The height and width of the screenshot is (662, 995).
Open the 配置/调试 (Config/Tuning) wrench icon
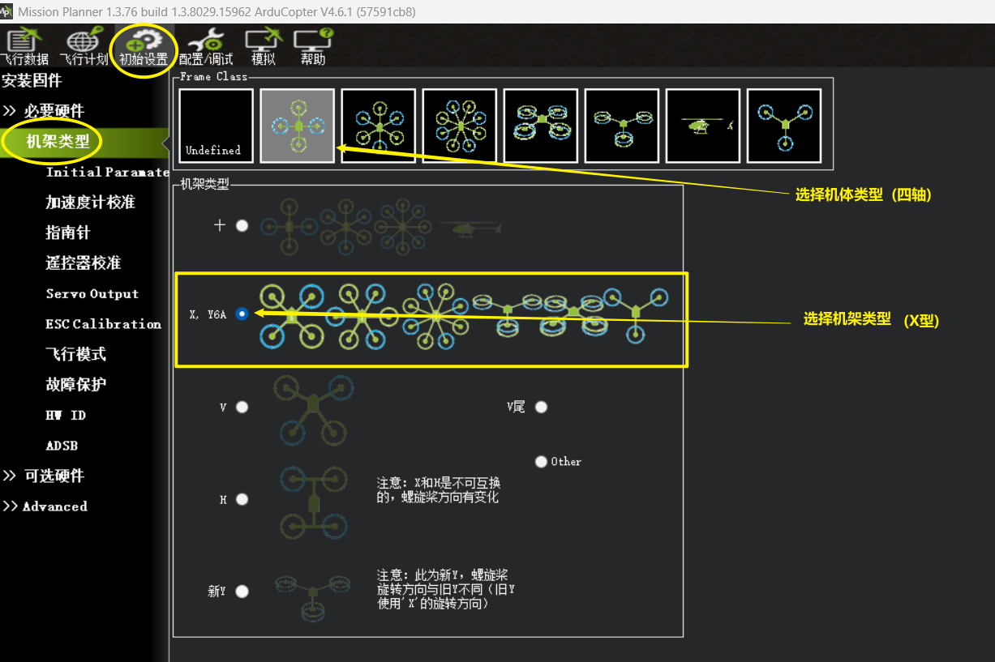(205, 46)
